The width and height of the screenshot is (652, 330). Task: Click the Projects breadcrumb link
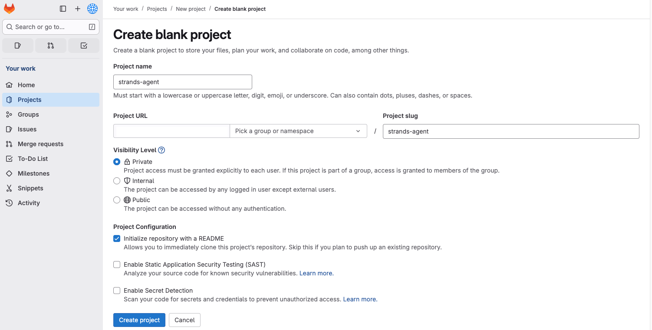coord(157,9)
